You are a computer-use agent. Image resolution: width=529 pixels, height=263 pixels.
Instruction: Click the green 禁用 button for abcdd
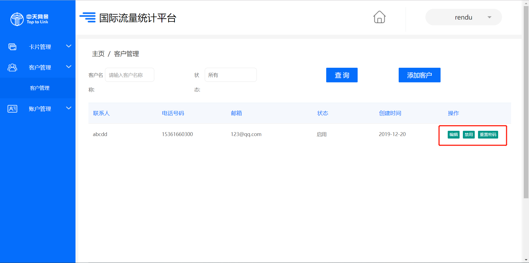click(x=469, y=135)
